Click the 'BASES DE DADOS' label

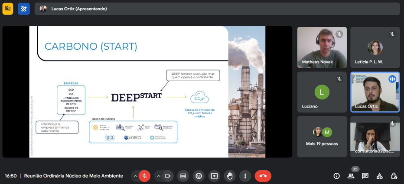(103, 119)
